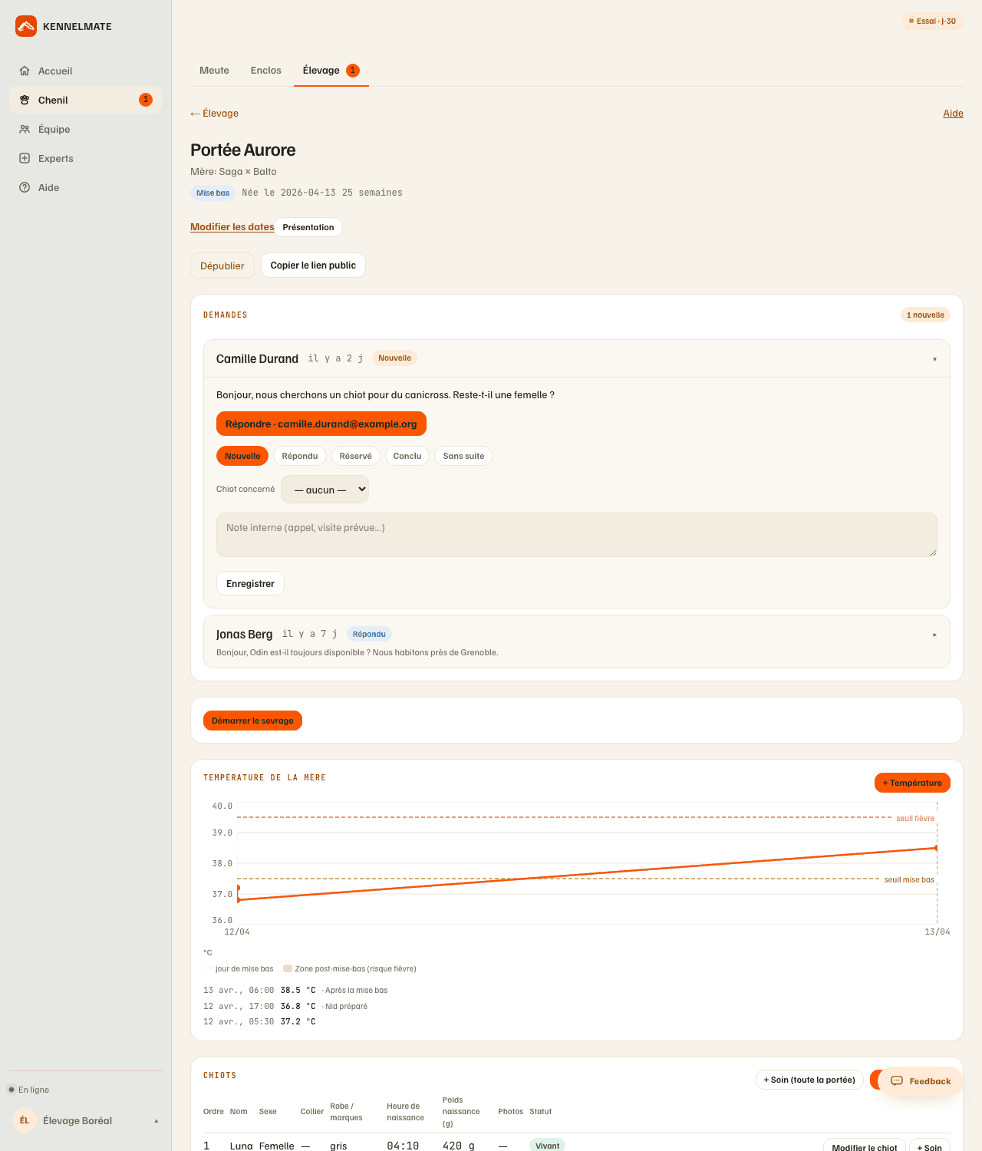Image resolution: width=982 pixels, height=1151 pixels.
Task: Click the Chenil paw icon
Action: (x=25, y=100)
